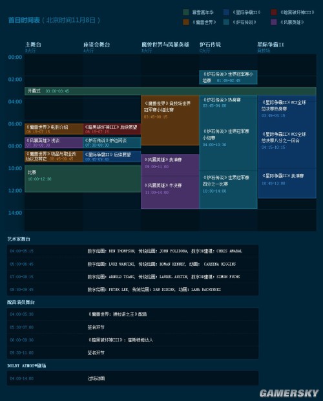323x401 pixels.
Task: Click the 配音演员舞台 section heading
Action: (21, 302)
